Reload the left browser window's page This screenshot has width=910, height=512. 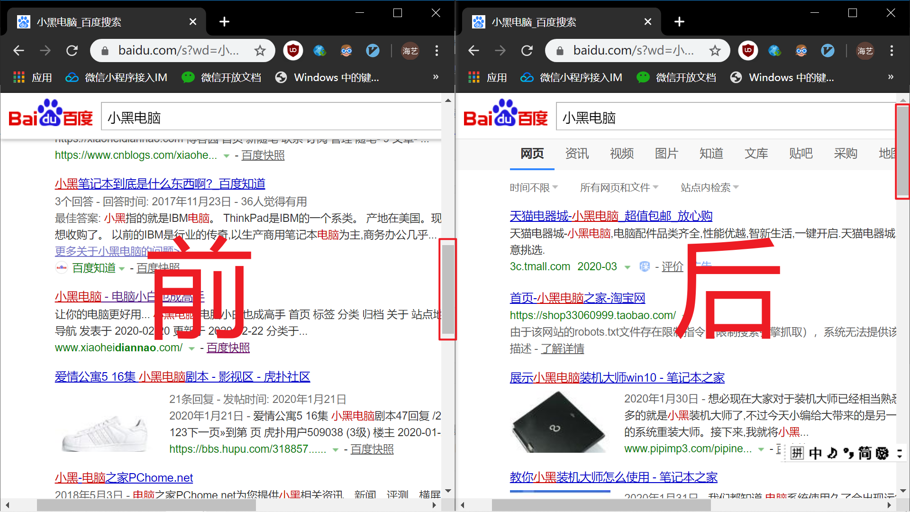tap(72, 51)
